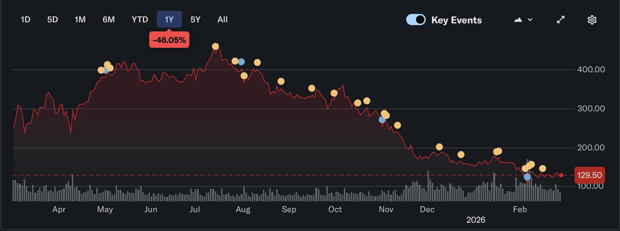Click the selected 1Y range tab
Screen dimensions: 620x231
coord(169,20)
